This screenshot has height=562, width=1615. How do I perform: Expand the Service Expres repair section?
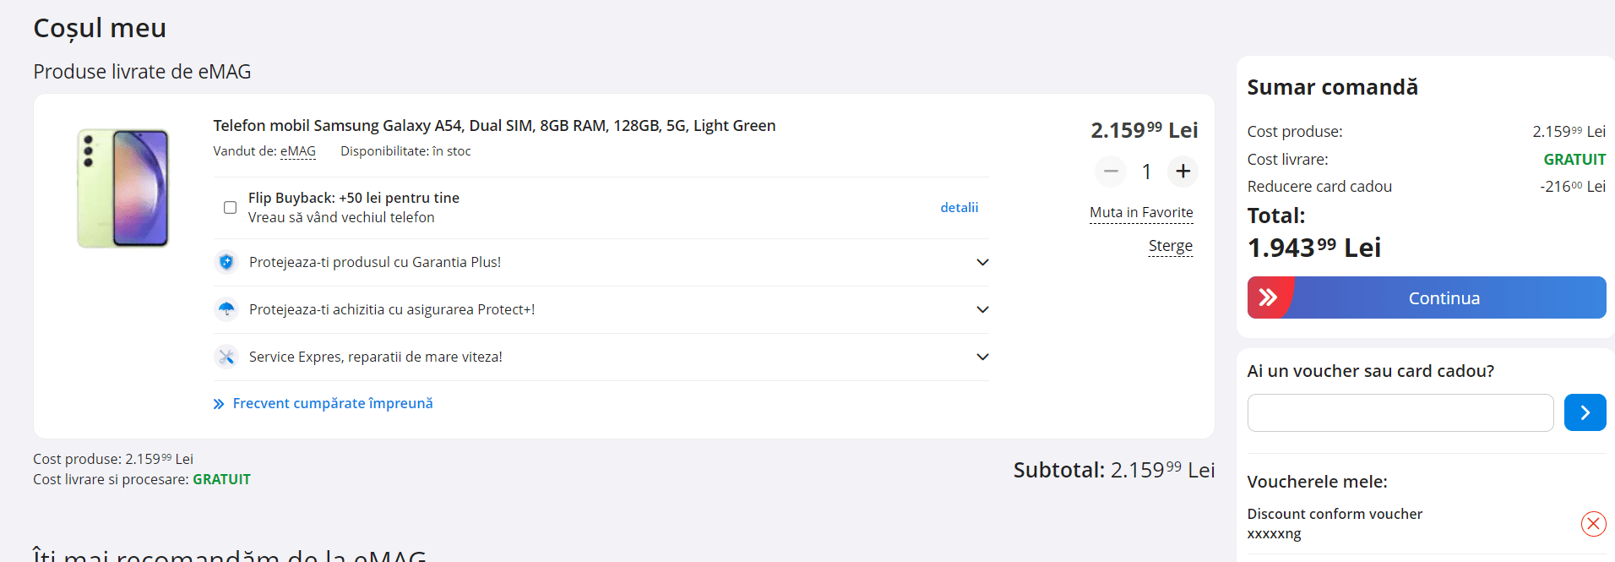tap(982, 357)
